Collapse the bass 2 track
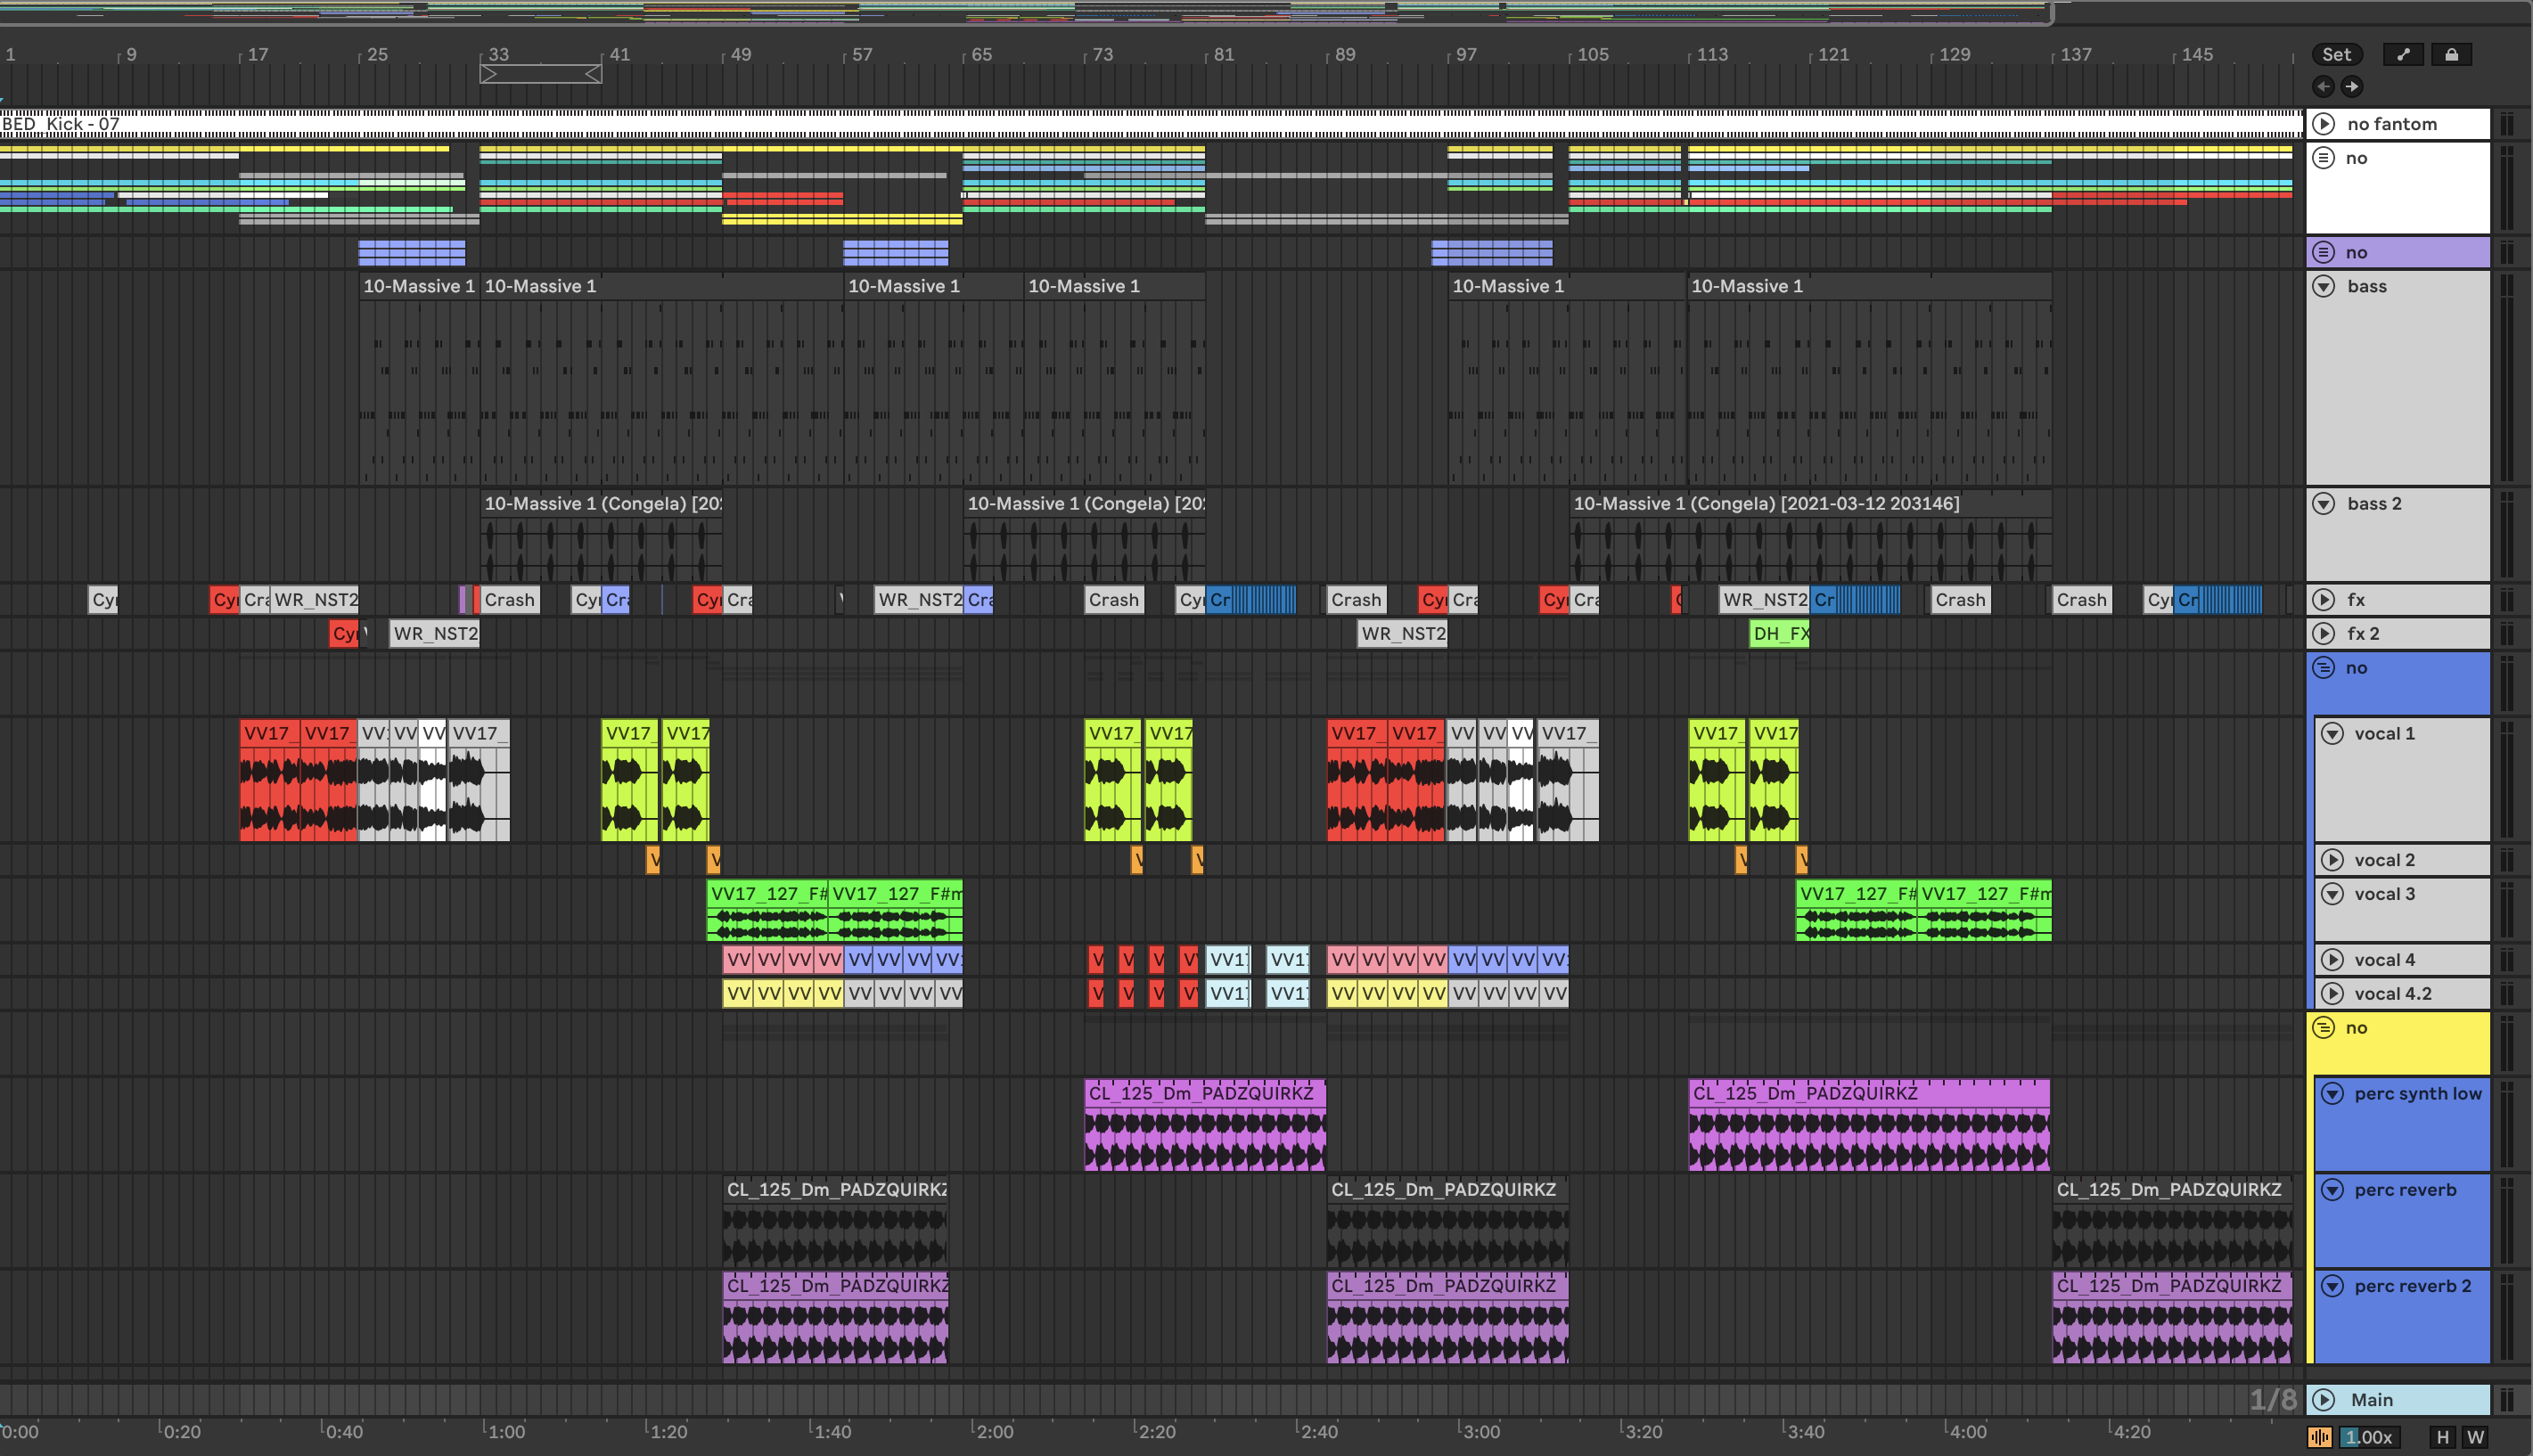Image resolution: width=2533 pixels, height=1456 pixels. [2324, 504]
